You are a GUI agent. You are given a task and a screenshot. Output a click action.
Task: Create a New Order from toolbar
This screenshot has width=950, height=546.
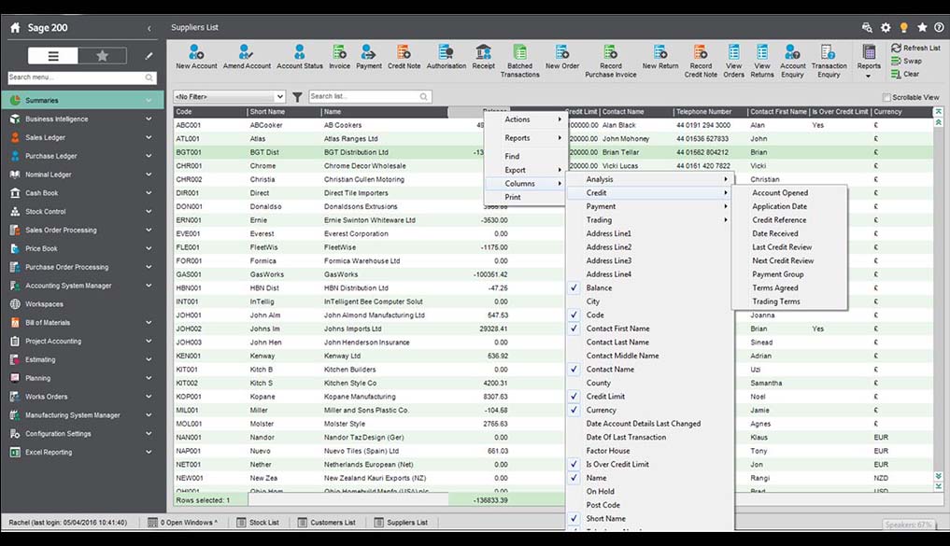[x=561, y=57]
